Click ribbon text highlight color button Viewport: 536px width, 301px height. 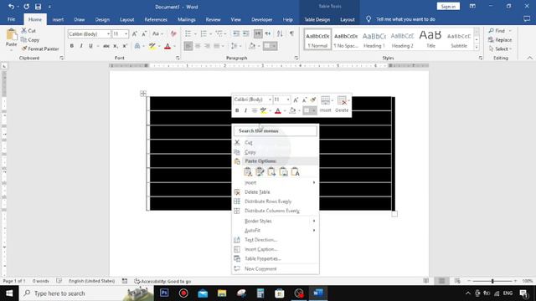click(x=152, y=46)
